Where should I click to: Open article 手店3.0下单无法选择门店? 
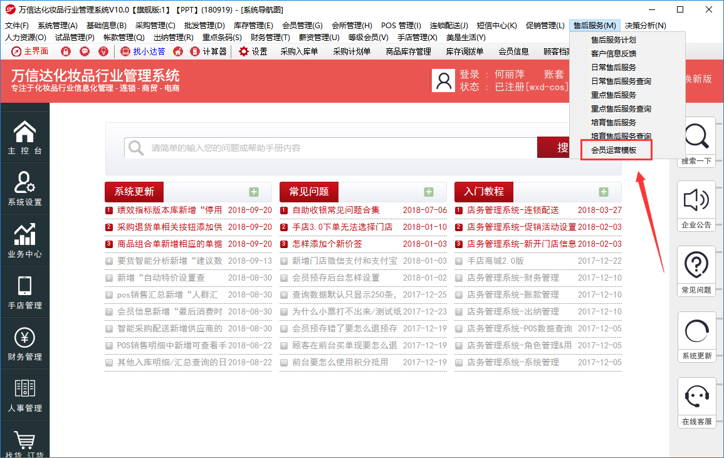click(x=342, y=227)
